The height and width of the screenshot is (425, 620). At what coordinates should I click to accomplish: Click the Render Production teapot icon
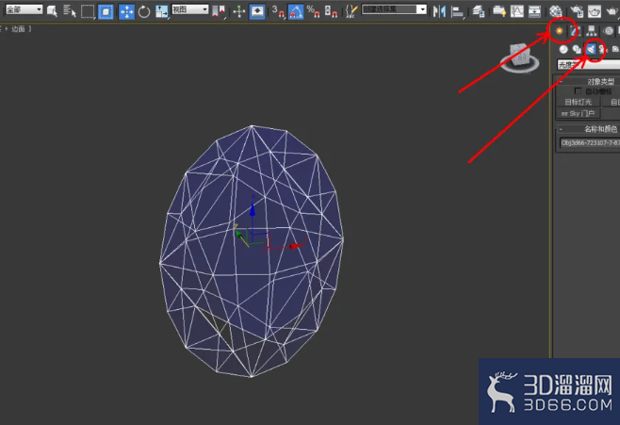pos(612,11)
